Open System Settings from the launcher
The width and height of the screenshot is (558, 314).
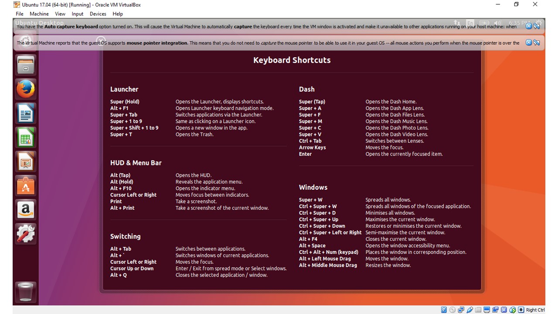pos(26,234)
